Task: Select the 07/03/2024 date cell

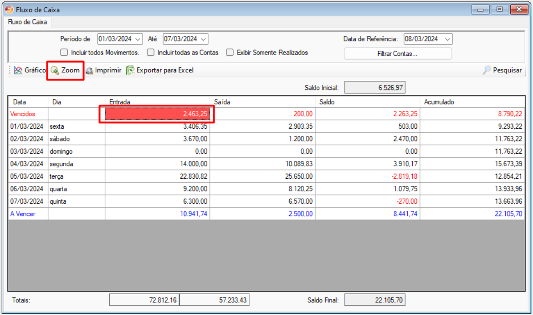Action: coord(28,201)
